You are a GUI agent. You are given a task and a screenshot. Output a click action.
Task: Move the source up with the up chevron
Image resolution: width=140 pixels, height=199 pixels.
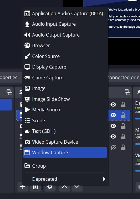pyautogui.click(x=65, y=187)
